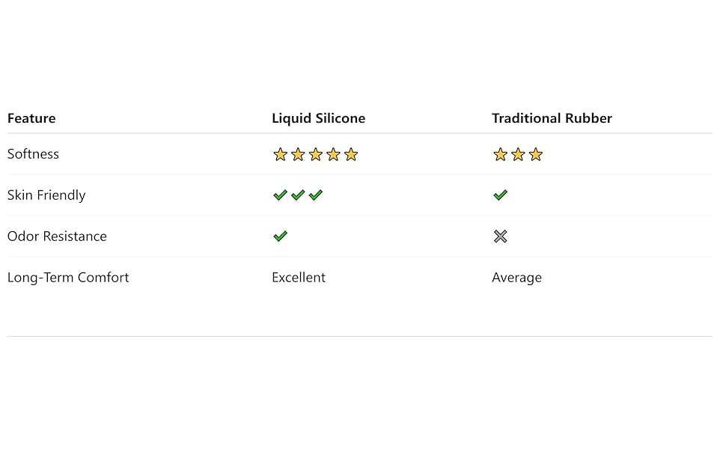726x449 pixels.
Task: Click the gray X for Traditional Rubber odor resistance
Action: (x=500, y=236)
